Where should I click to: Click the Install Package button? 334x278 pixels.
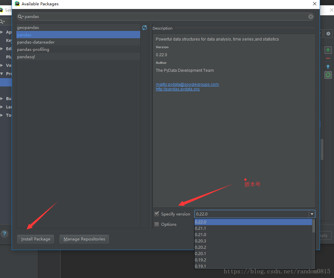click(36, 239)
